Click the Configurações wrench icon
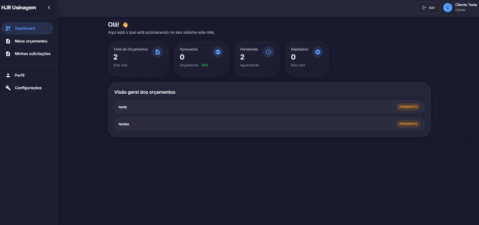Viewport: 479px width, 225px height. (8, 88)
